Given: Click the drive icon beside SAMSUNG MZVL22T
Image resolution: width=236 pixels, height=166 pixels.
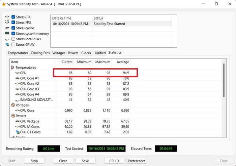Looking at the screenshot, I should click(18, 100).
